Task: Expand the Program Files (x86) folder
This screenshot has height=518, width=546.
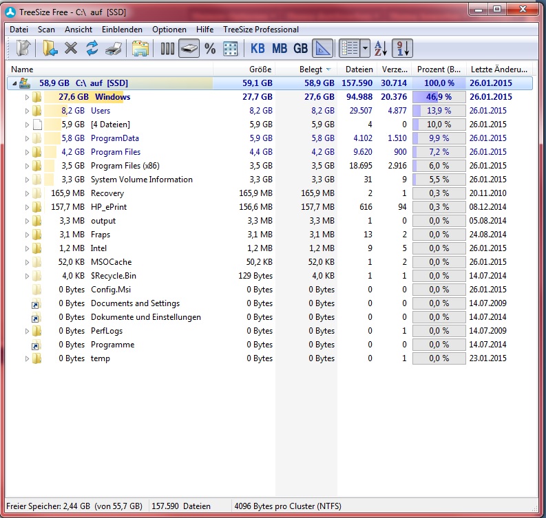Action: pos(27,166)
